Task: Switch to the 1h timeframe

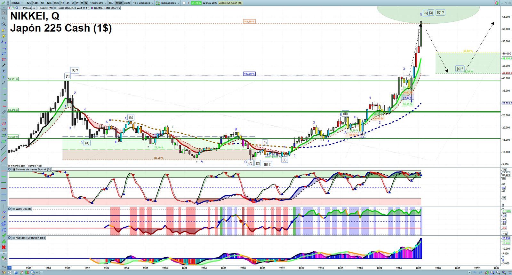Action: tap(63, 3)
